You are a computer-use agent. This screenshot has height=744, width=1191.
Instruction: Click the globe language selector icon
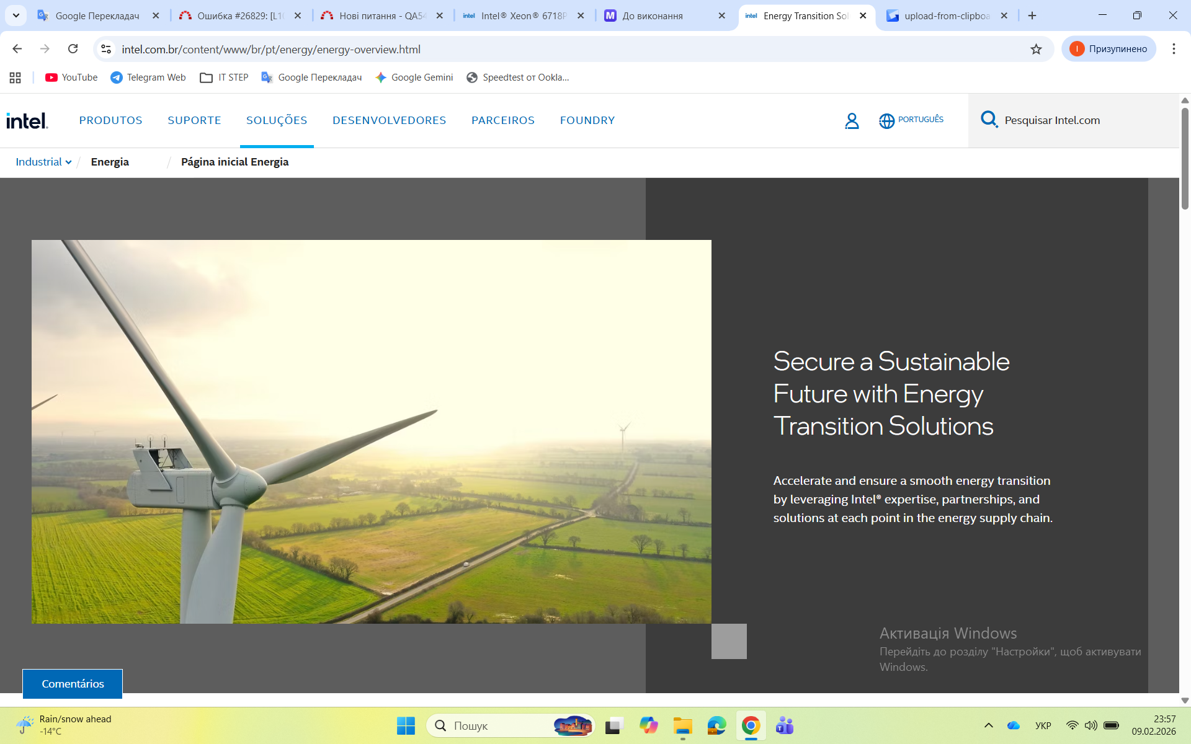pos(886,121)
